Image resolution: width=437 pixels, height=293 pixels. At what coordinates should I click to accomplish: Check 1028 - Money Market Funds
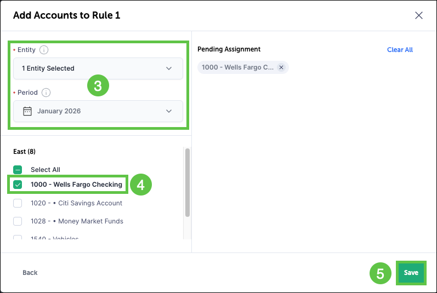click(18, 221)
